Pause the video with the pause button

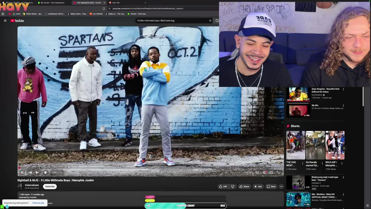coord(22,172)
